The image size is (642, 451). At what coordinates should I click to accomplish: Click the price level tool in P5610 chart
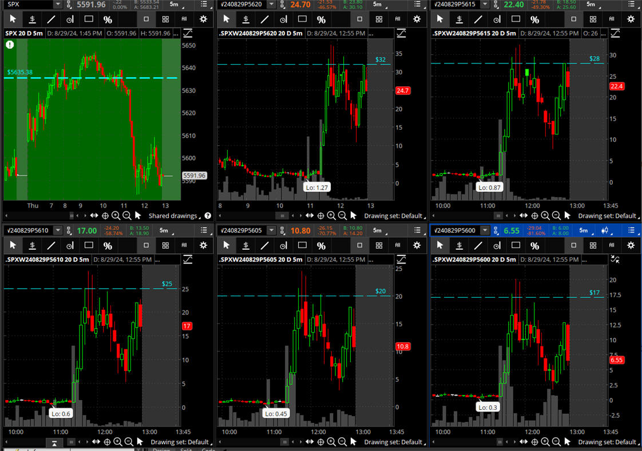click(x=32, y=245)
